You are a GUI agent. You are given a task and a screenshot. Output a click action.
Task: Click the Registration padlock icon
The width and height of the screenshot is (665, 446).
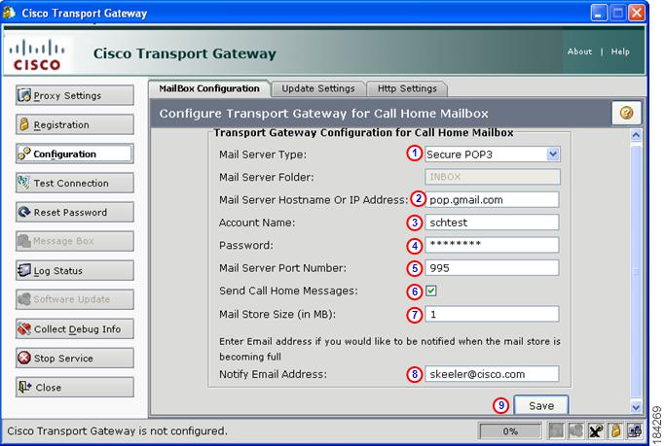(x=24, y=124)
